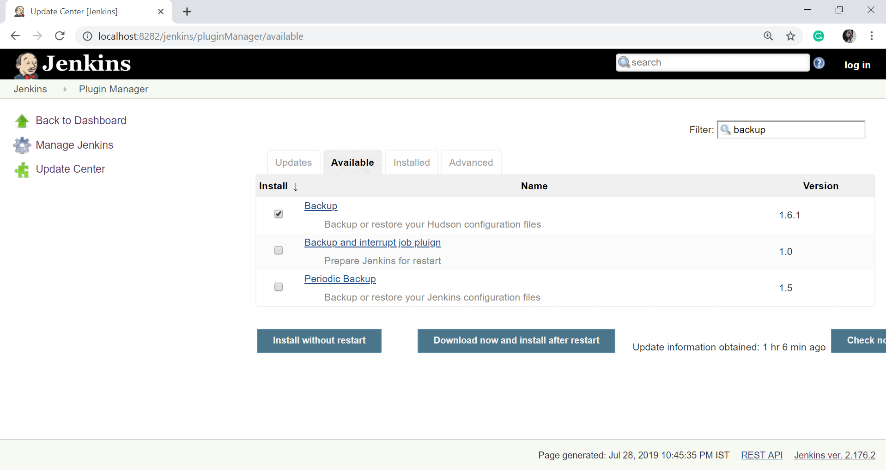Click the Install column sort arrow
The width and height of the screenshot is (886, 470).
click(x=296, y=187)
